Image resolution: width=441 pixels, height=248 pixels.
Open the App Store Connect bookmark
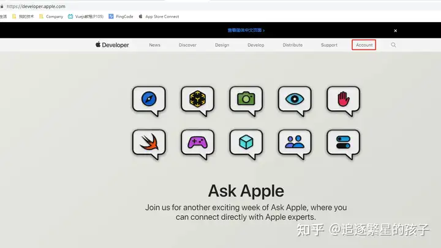pyautogui.click(x=159, y=17)
